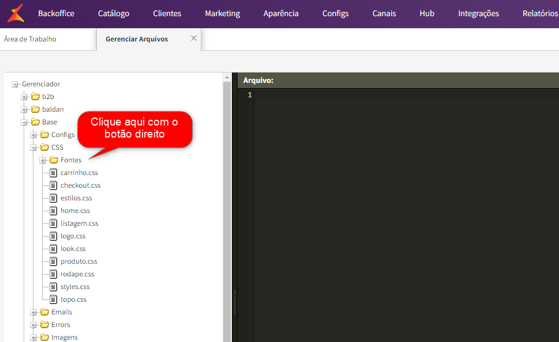Collapse the CSS folder
559x342 pixels.
point(33,148)
